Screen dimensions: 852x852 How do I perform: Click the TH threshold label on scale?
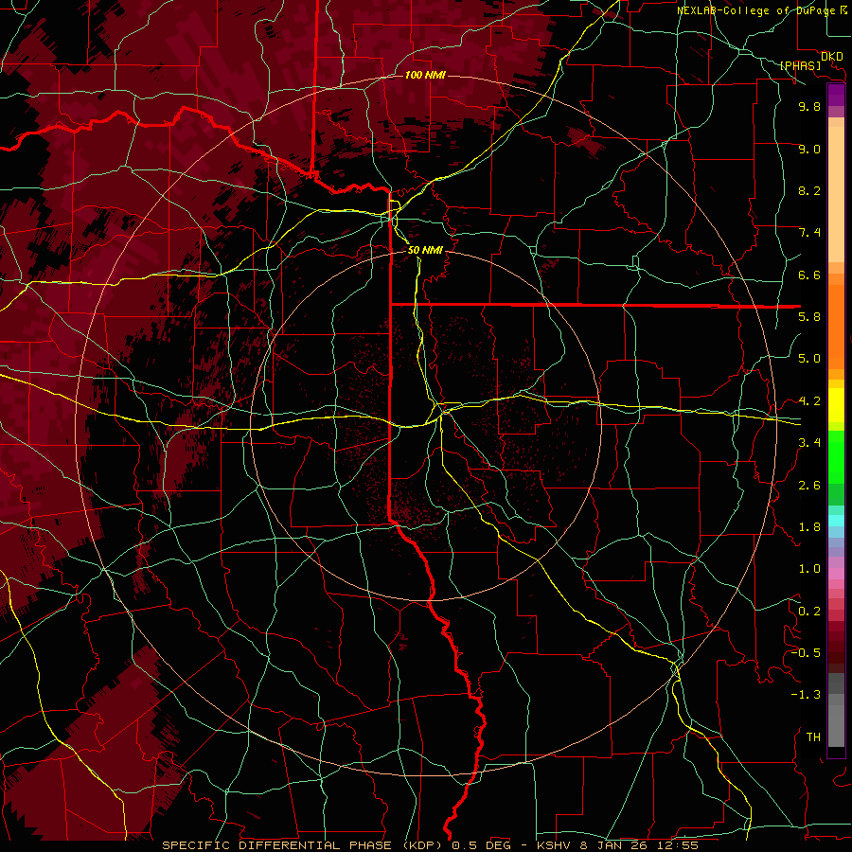pos(813,737)
